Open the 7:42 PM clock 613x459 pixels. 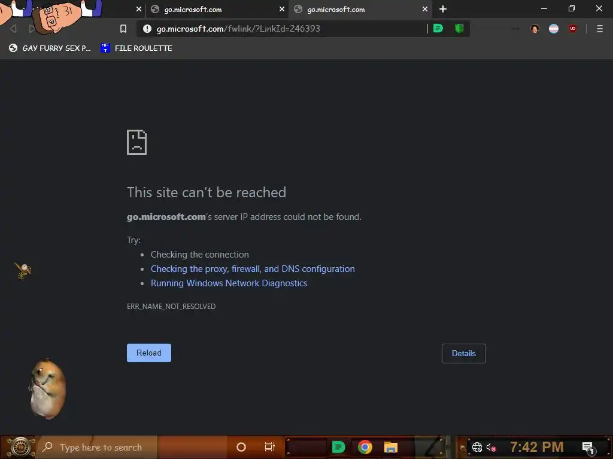point(537,447)
